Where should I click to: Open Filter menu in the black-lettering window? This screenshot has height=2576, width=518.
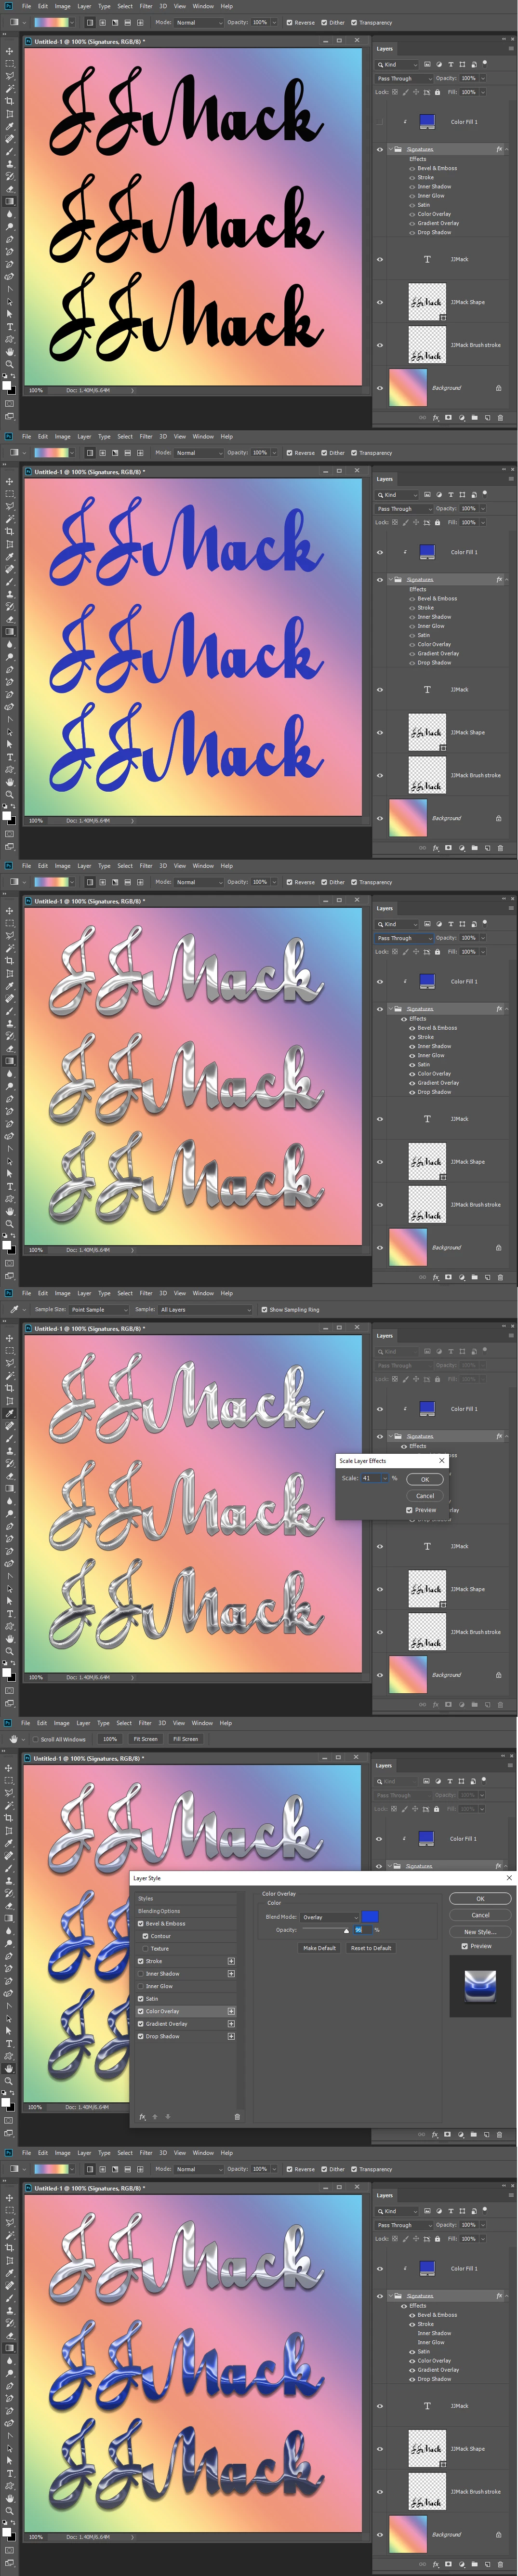146,6
